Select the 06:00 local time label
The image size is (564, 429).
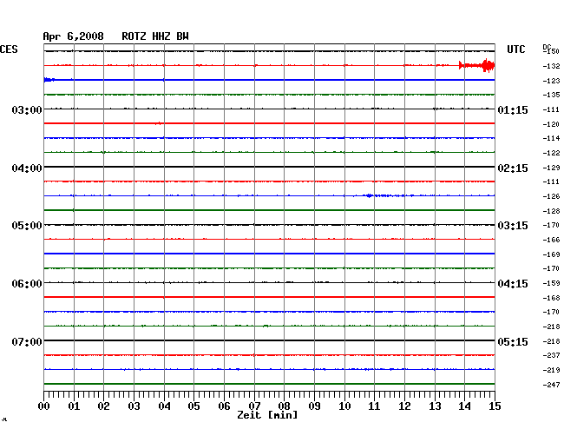(x=27, y=284)
